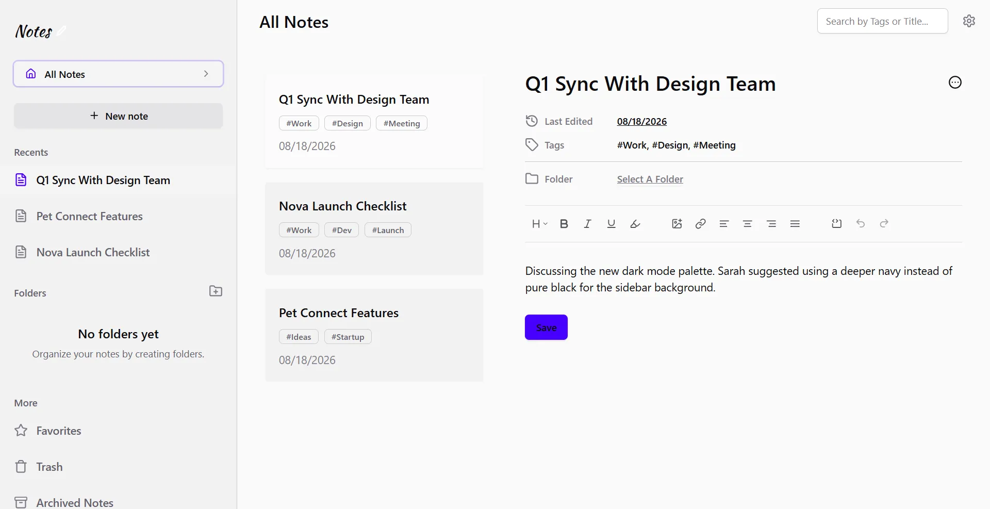Open Pet Connect Features in Recents

pos(119,216)
